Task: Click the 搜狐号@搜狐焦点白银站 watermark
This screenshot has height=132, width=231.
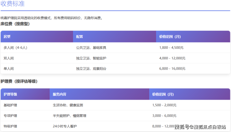Action: (x=200, y=127)
